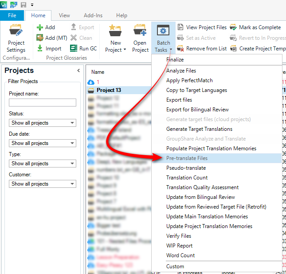Choose Export for Bilingual Review
The image size is (286, 274).
(x=217, y=110)
